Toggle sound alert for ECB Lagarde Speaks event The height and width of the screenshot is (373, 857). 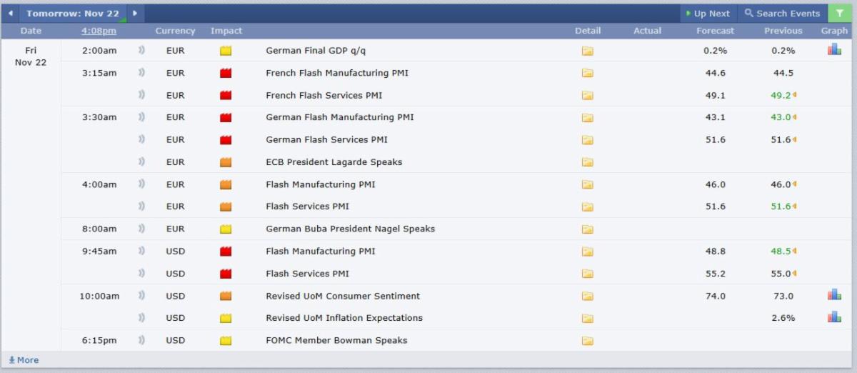tap(141, 162)
